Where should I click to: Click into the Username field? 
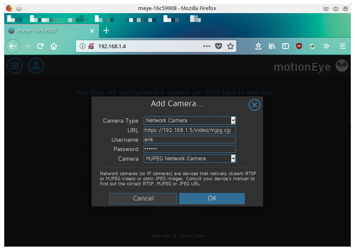pyautogui.click(x=189, y=139)
